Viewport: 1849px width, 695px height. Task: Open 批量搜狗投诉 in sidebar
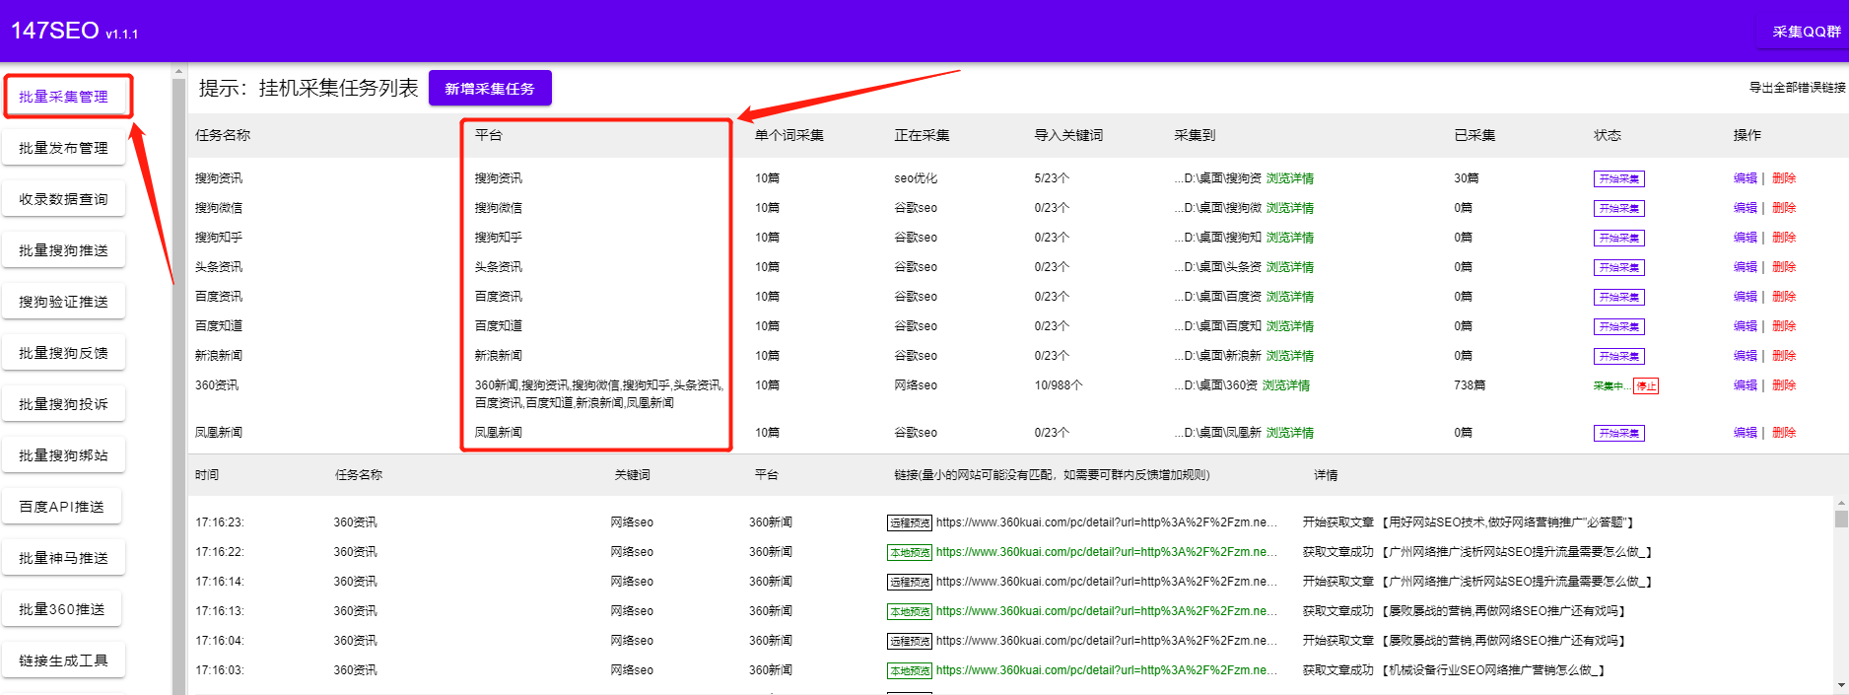click(64, 404)
